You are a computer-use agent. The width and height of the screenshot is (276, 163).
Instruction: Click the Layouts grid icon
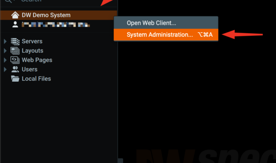(x=15, y=51)
